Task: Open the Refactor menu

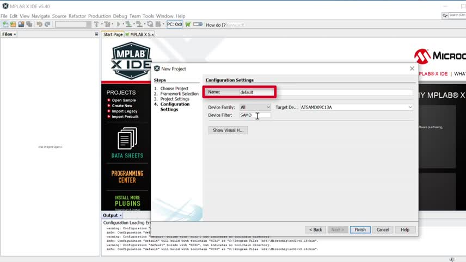Action: (x=77, y=16)
